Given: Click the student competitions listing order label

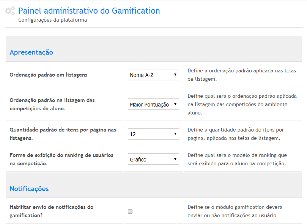Looking at the screenshot, I should [52, 104].
